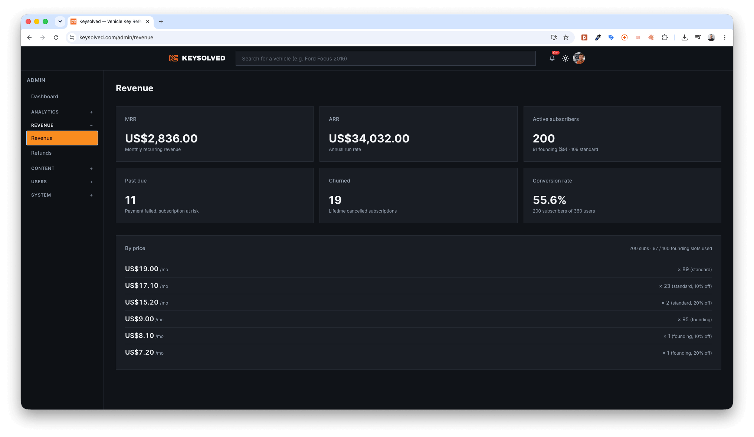This screenshot has width=754, height=437.
Task: Close the Keysolved tab
Action: 148,22
